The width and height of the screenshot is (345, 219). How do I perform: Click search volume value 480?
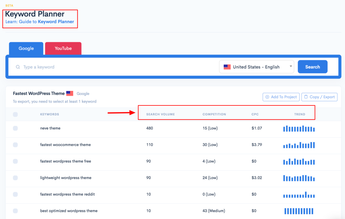click(x=150, y=128)
